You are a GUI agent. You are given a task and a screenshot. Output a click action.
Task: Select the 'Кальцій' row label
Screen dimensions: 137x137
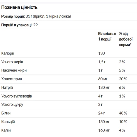tap(8, 122)
